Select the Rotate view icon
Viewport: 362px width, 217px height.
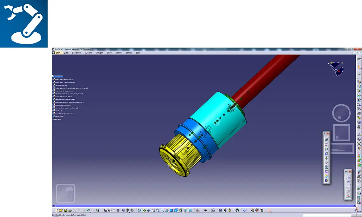[153, 210]
